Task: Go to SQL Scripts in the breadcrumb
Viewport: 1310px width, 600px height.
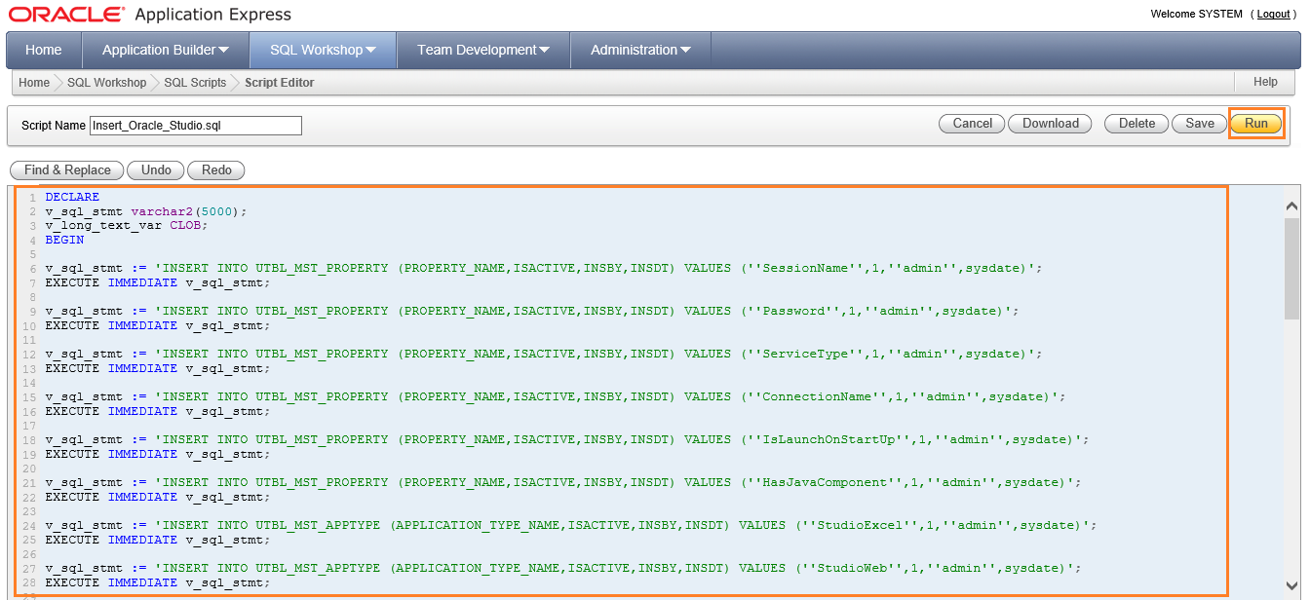Action: point(195,83)
